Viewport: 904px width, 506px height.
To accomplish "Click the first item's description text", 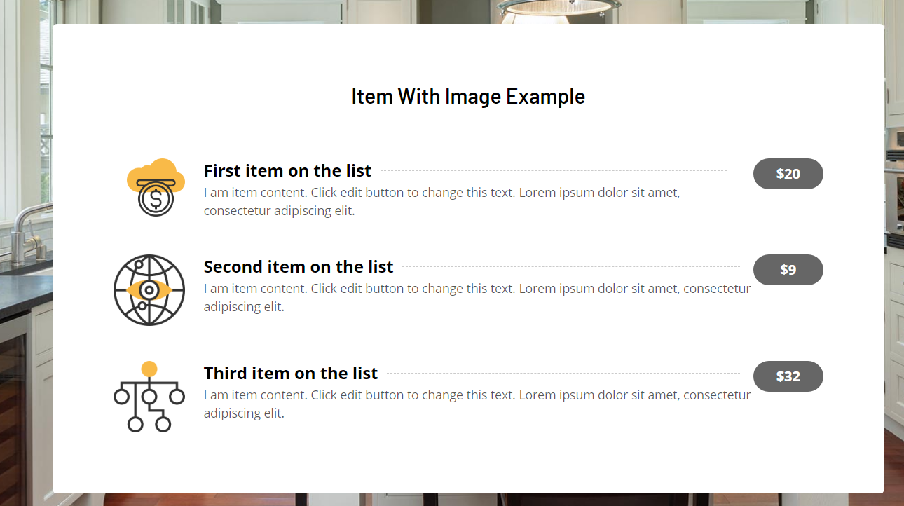I will pyautogui.click(x=441, y=201).
